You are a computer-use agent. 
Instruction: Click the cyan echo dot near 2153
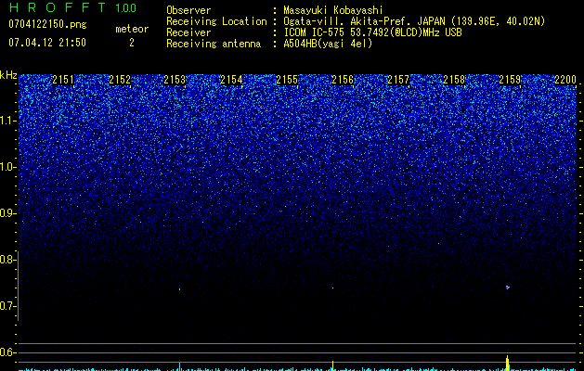point(179,289)
